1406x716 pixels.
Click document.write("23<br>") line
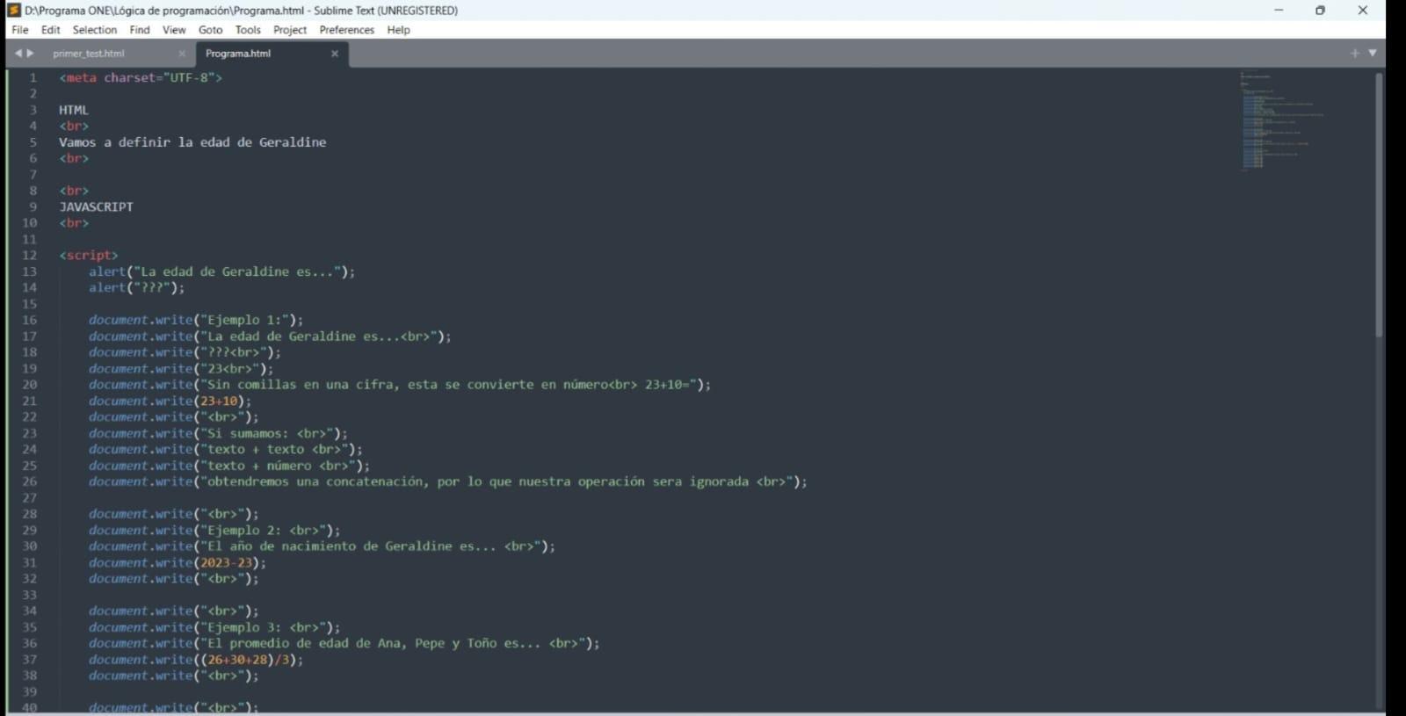coord(181,369)
